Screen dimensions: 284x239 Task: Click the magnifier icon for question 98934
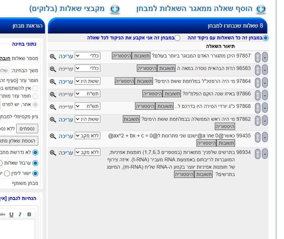[53, 152]
